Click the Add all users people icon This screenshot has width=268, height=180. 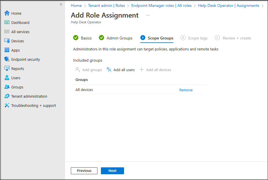pos(109,69)
